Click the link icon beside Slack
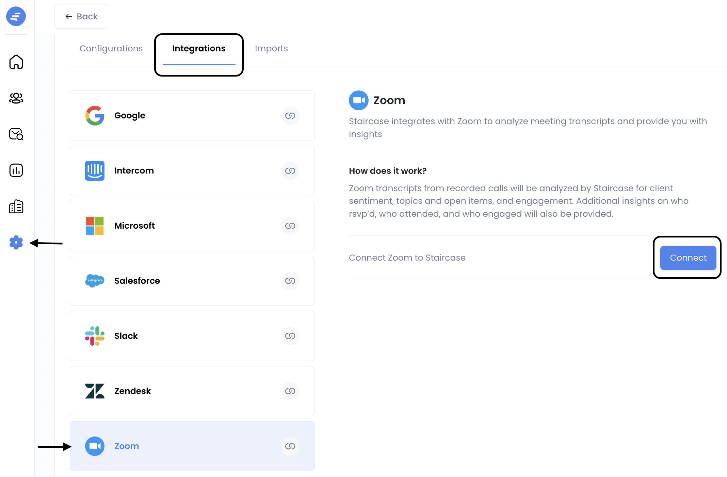This screenshot has width=727, height=477. (290, 336)
